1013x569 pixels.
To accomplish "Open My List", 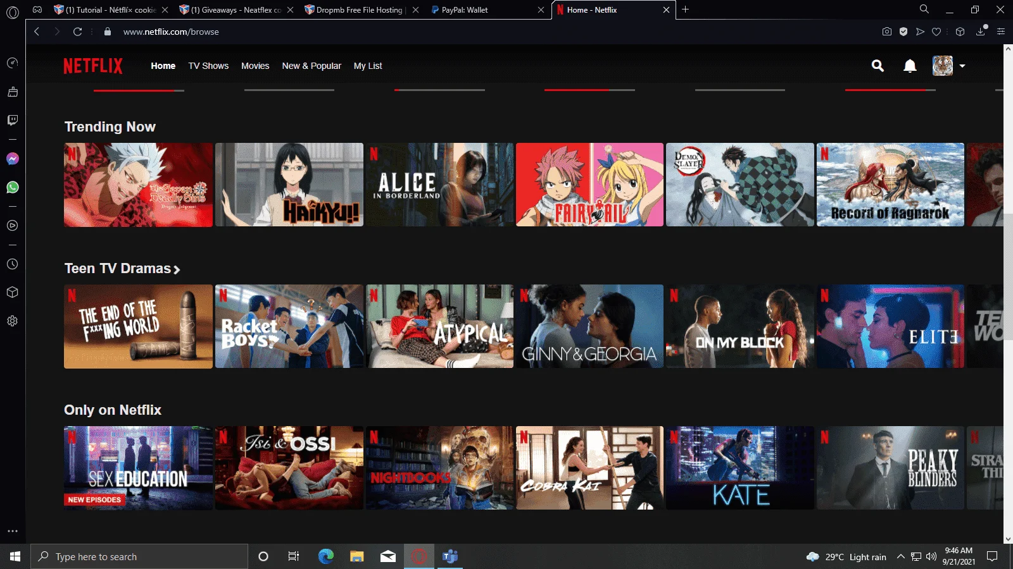I will [x=368, y=66].
